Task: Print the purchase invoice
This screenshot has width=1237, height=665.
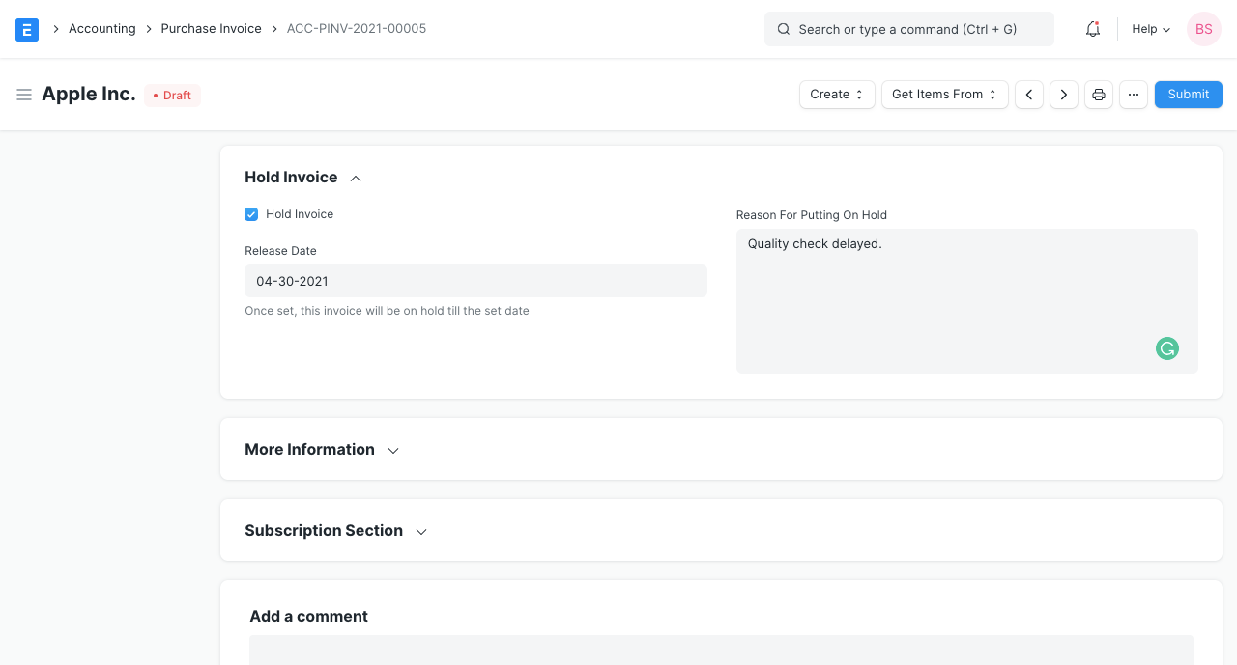Action: pos(1099,95)
